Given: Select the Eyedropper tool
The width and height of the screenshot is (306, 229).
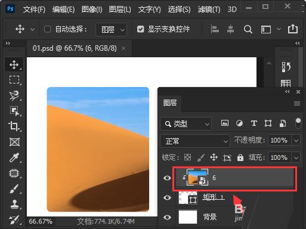Looking at the screenshot, I should pyautogui.click(x=14, y=157).
